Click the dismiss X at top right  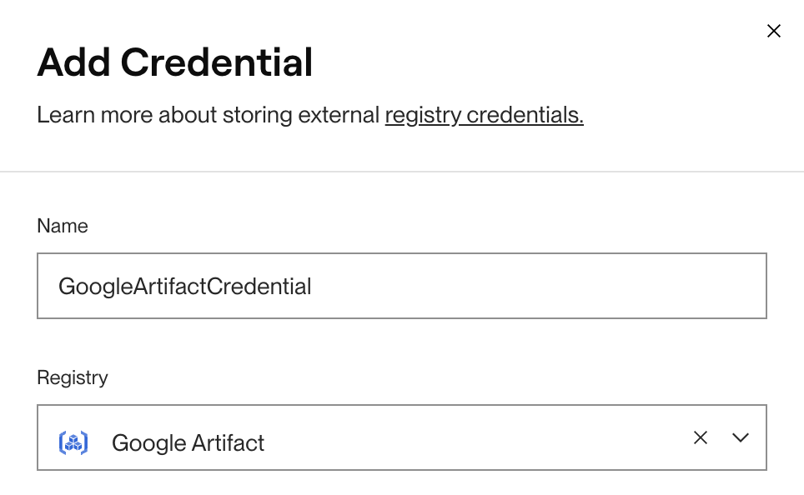click(773, 30)
